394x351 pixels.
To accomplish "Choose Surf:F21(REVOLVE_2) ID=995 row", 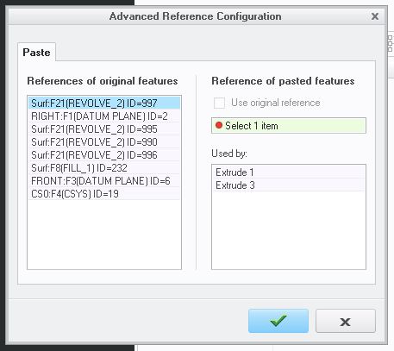I will 104,129.
